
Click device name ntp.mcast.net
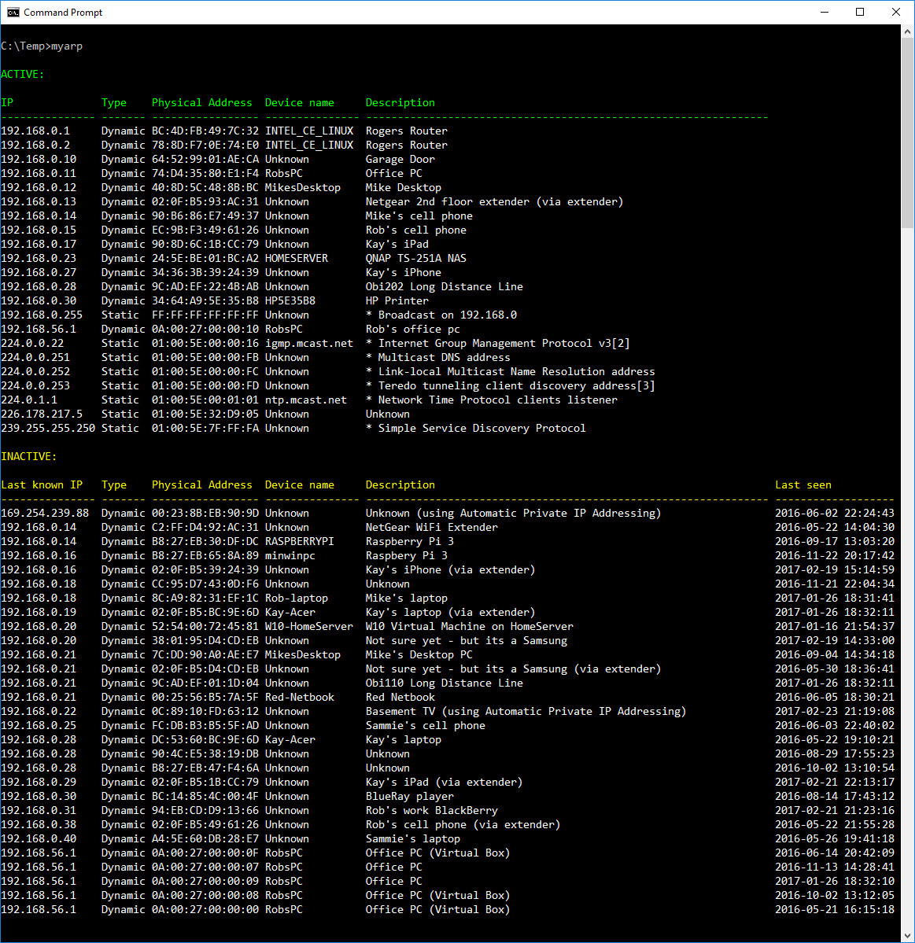pos(306,400)
